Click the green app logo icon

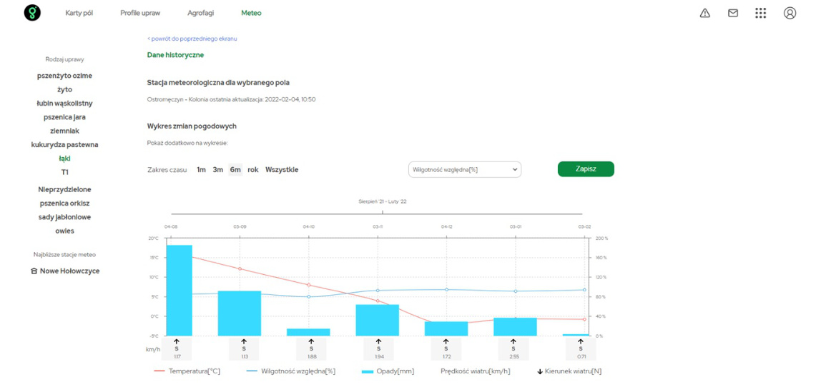click(32, 13)
